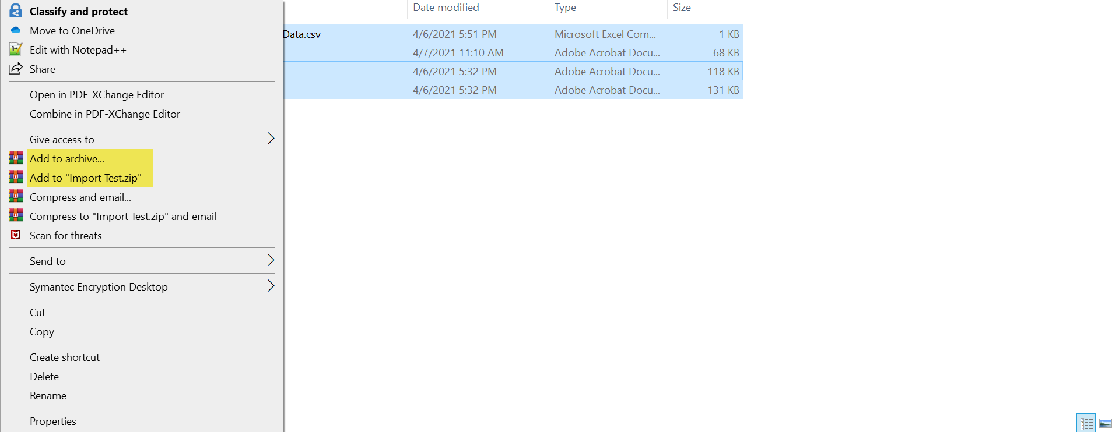Image resolution: width=1119 pixels, height=432 pixels.
Task: Click the OneDrive cloud icon
Action: 16,30
